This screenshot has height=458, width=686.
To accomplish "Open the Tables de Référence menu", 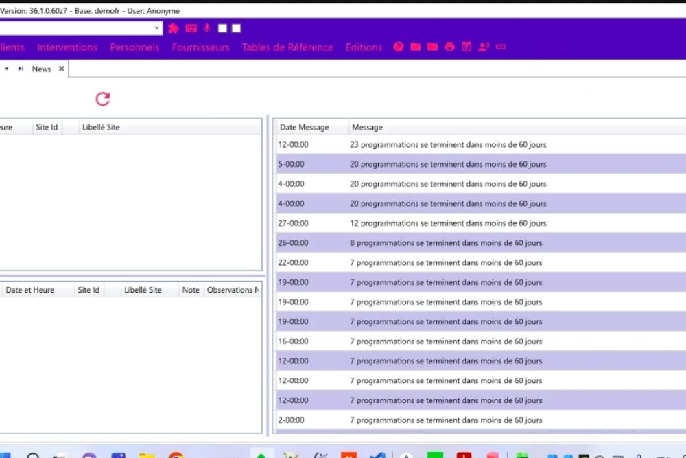I will pyautogui.click(x=287, y=47).
